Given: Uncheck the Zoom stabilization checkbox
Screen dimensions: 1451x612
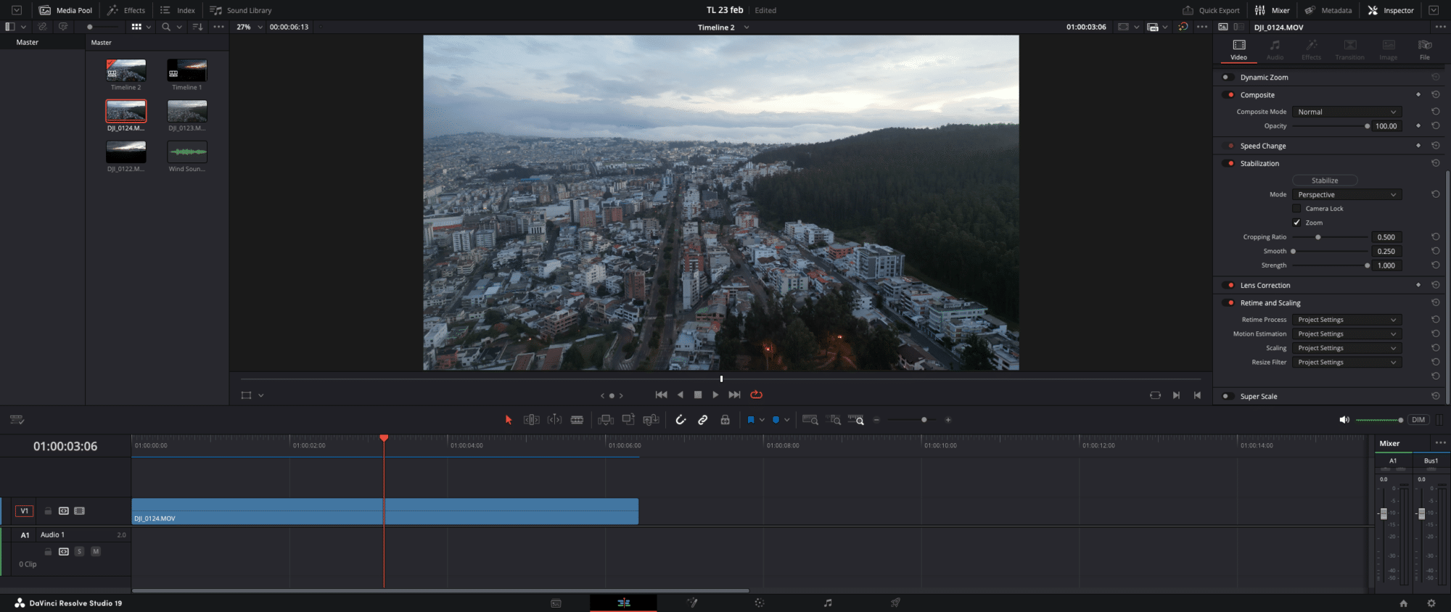Looking at the screenshot, I should 1296,223.
